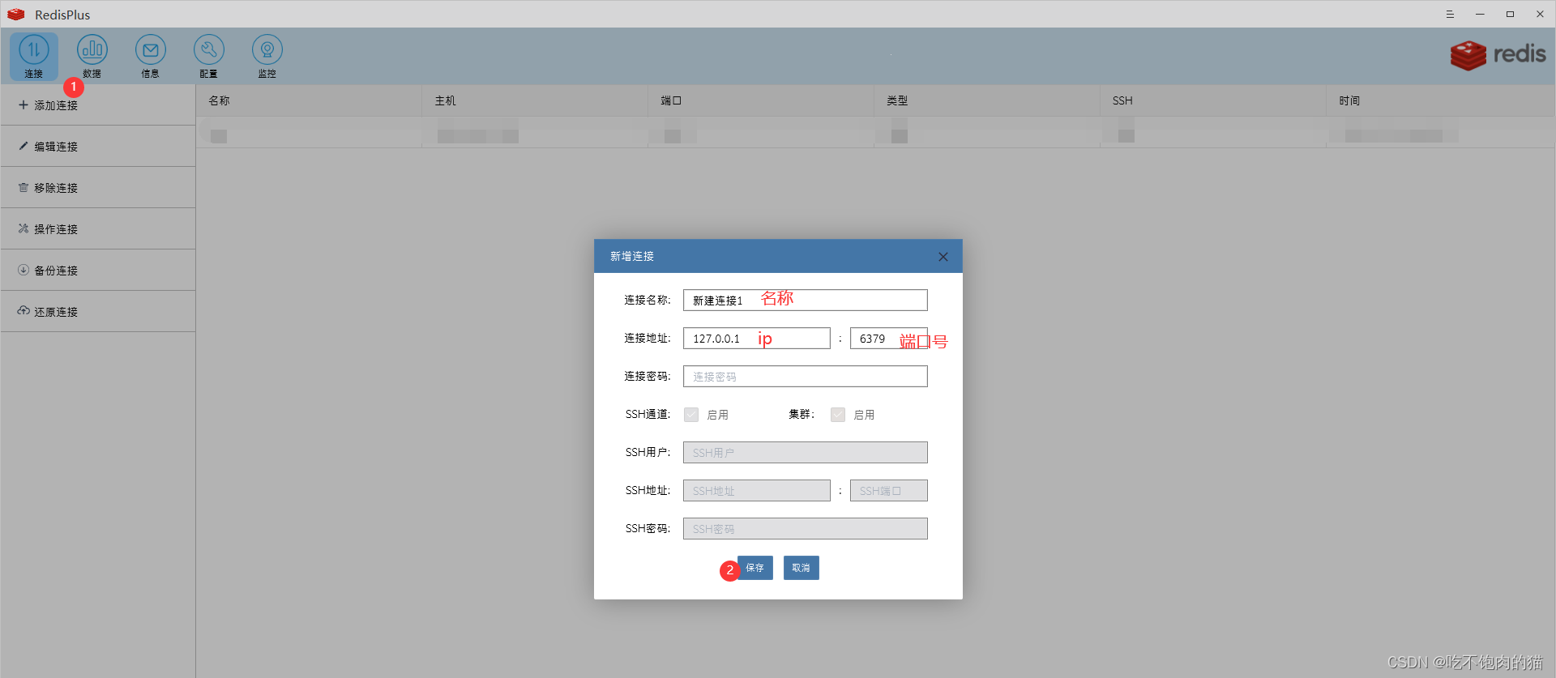The width and height of the screenshot is (1556, 678).
Task: Click the 保存 save button
Action: tap(755, 568)
